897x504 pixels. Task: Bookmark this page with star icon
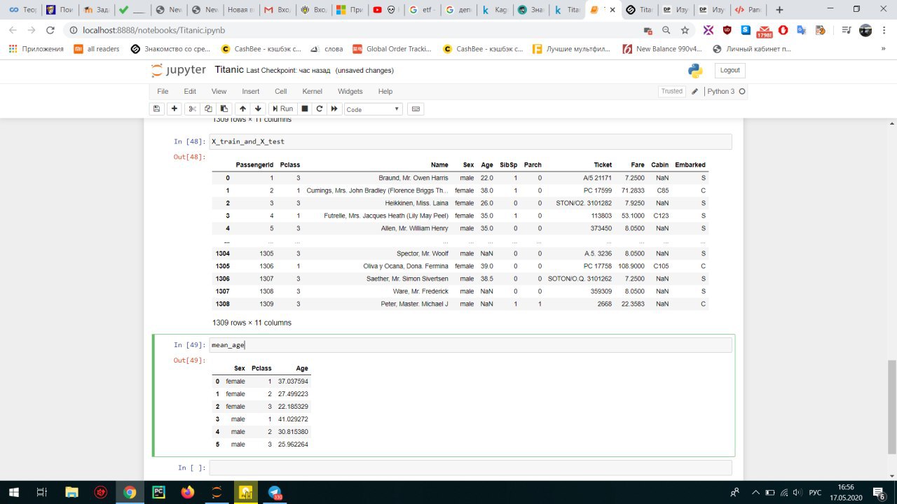point(685,30)
